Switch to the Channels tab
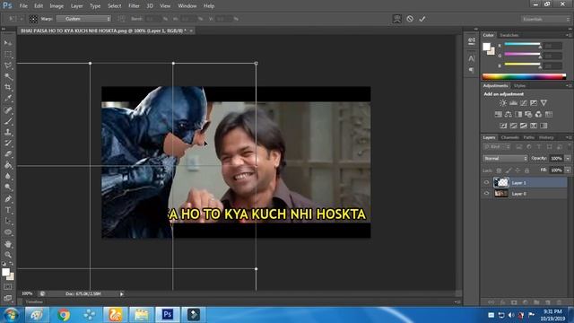The image size is (574, 323). [x=509, y=137]
